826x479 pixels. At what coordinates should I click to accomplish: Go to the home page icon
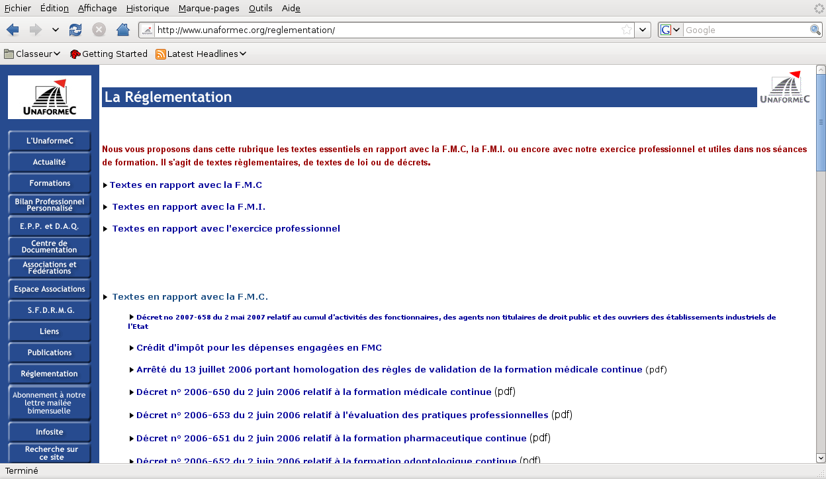tap(122, 30)
